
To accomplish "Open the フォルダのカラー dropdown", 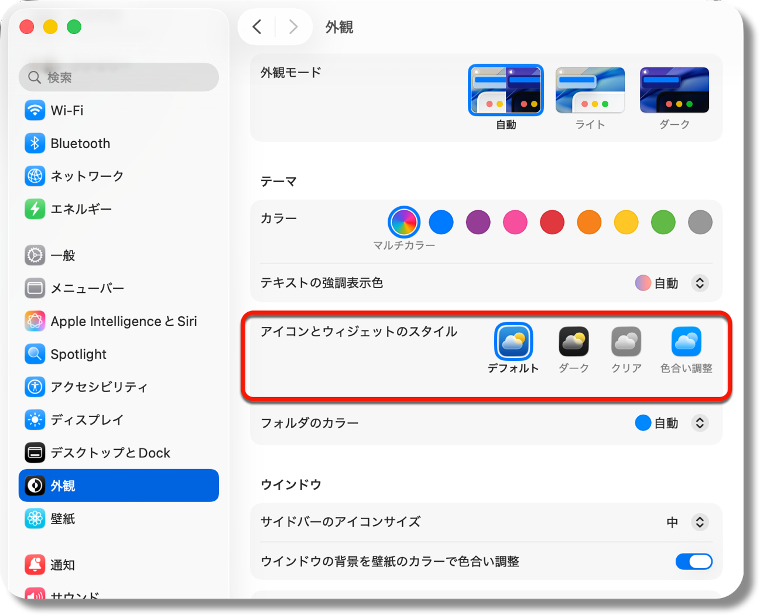I will pyautogui.click(x=700, y=423).
